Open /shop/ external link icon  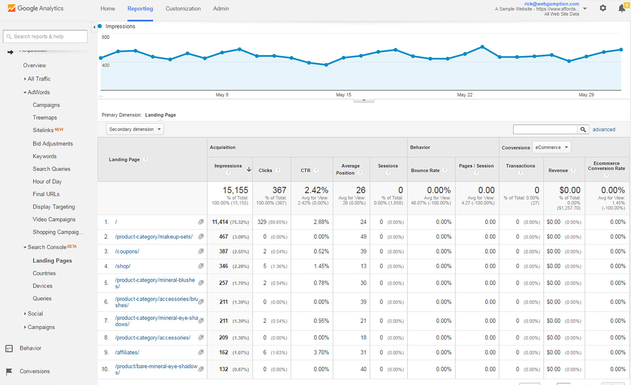pos(201,266)
